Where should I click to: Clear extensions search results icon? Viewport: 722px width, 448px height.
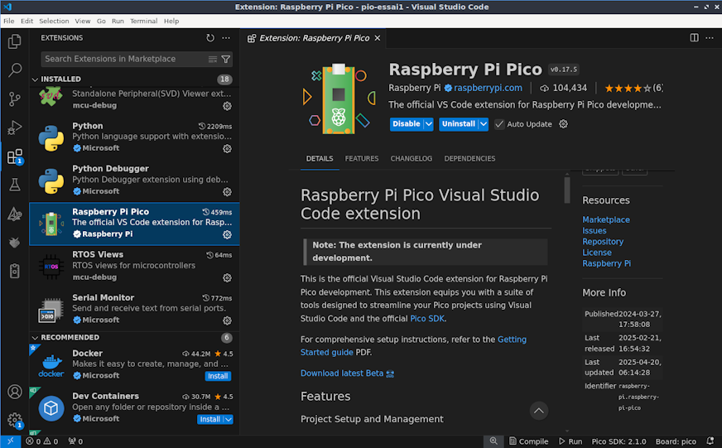212,59
